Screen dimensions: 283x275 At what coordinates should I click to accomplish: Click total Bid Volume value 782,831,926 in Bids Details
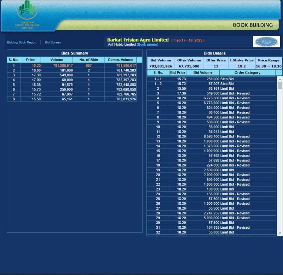click(161, 66)
